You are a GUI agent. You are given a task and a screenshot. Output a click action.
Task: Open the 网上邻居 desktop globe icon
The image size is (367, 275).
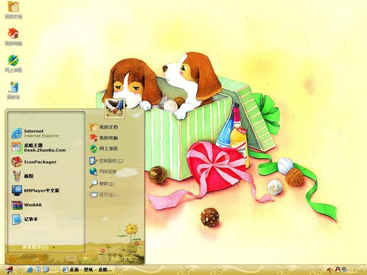[13, 64]
